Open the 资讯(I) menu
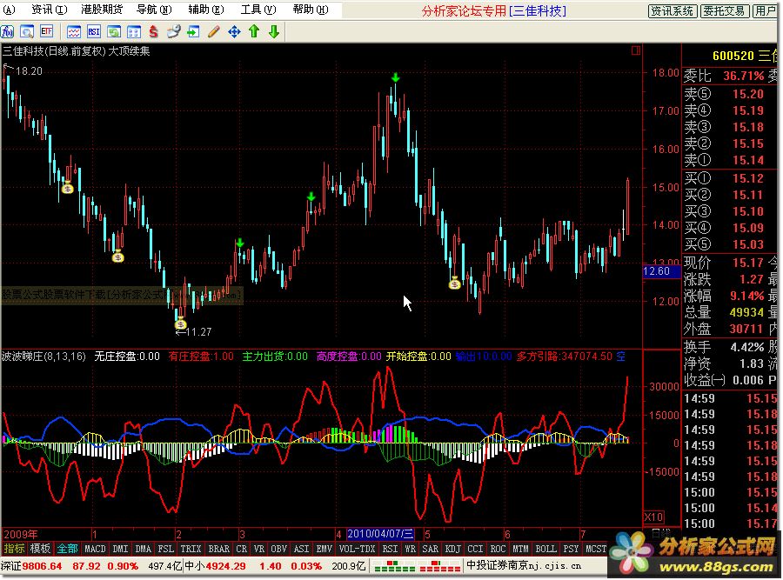The image size is (783, 580). click(50, 10)
